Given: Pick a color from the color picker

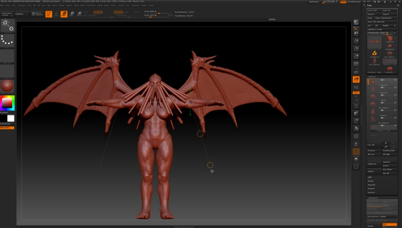Looking at the screenshot, I should [x=7, y=103].
